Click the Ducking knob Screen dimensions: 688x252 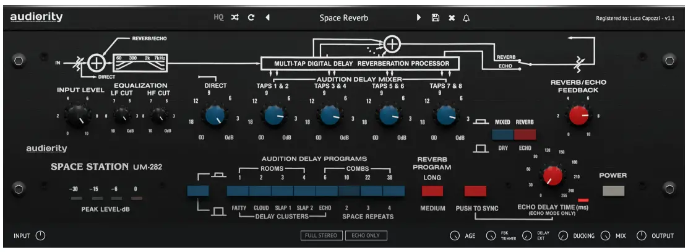[563, 236]
